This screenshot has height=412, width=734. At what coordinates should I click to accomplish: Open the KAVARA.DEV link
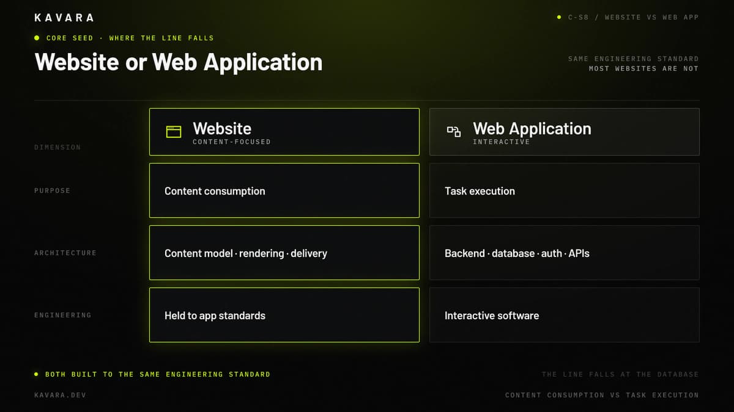[61, 395]
